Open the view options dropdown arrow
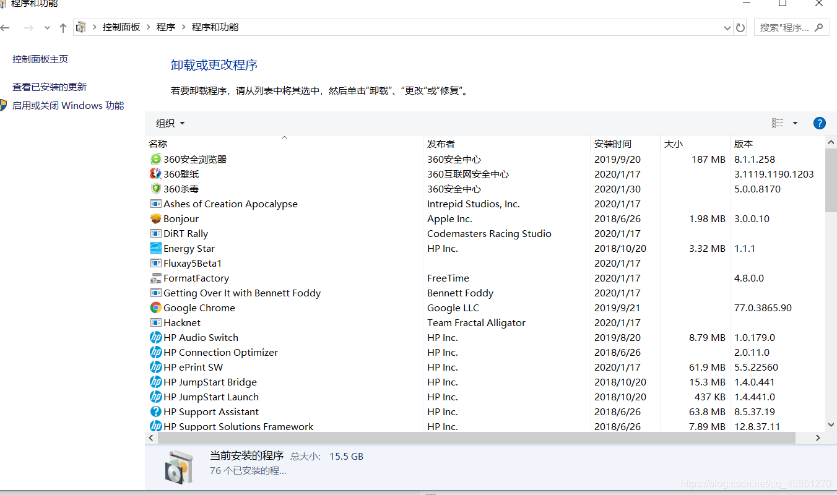Image resolution: width=837 pixels, height=495 pixels. (795, 123)
